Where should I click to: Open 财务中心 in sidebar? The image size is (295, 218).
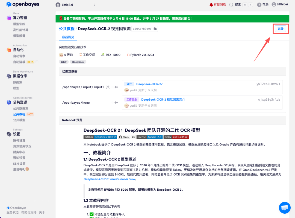tap(19, 152)
